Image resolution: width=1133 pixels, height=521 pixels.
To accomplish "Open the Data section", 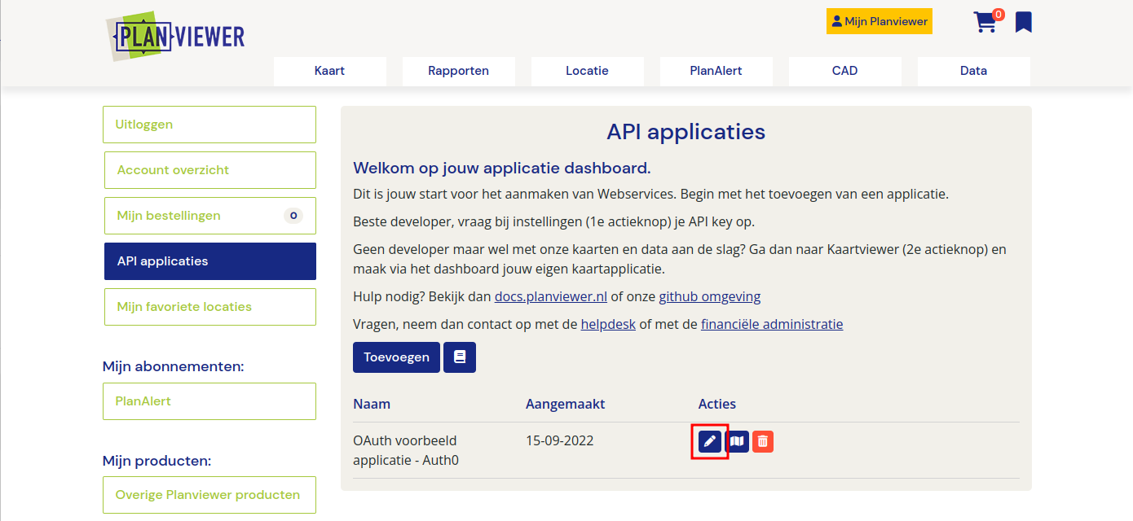I will click(x=973, y=71).
